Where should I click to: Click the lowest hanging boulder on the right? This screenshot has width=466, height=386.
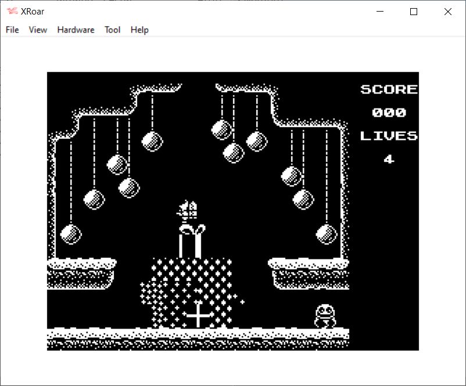[327, 233]
